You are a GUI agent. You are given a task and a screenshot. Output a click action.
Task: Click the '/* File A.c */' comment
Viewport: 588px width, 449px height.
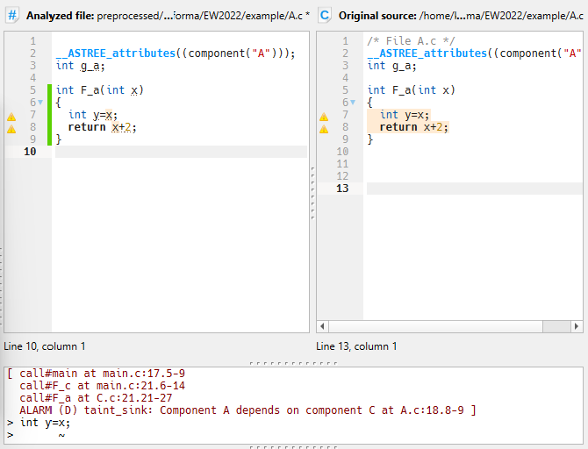[x=411, y=40]
